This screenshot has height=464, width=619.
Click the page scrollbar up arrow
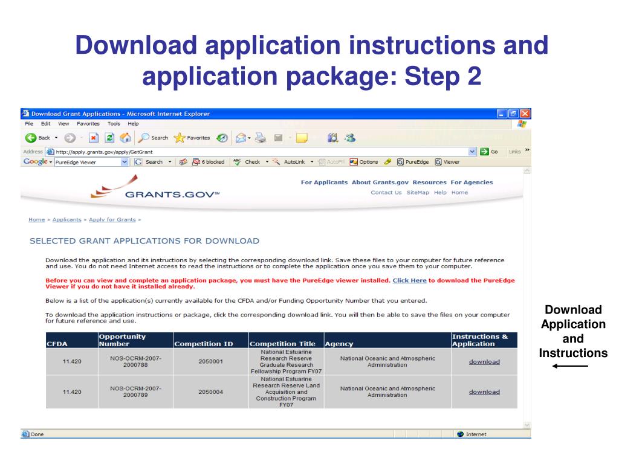pyautogui.click(x=527, y=171)
